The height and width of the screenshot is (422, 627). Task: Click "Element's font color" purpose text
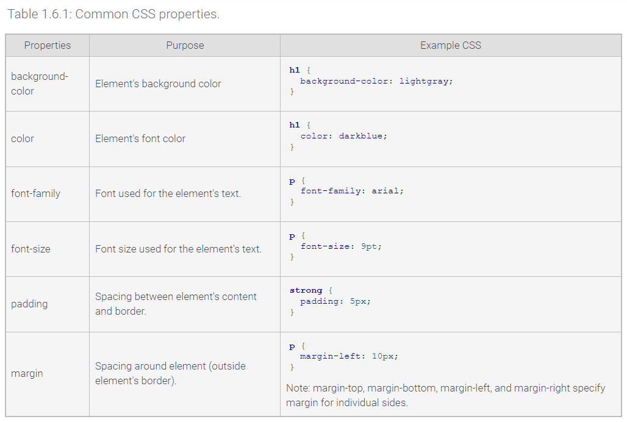(x=140, y=138)
